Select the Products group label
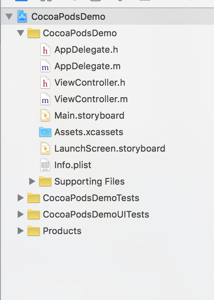Image resolution: width=214 pixels, height=300 pixels. click(62, 231)
